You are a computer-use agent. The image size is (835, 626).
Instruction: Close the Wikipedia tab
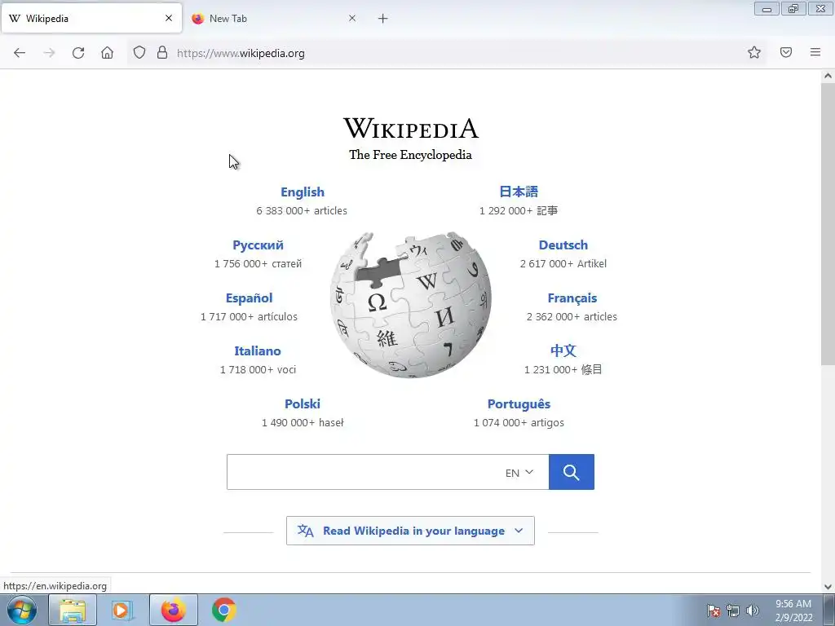[169, 18]
